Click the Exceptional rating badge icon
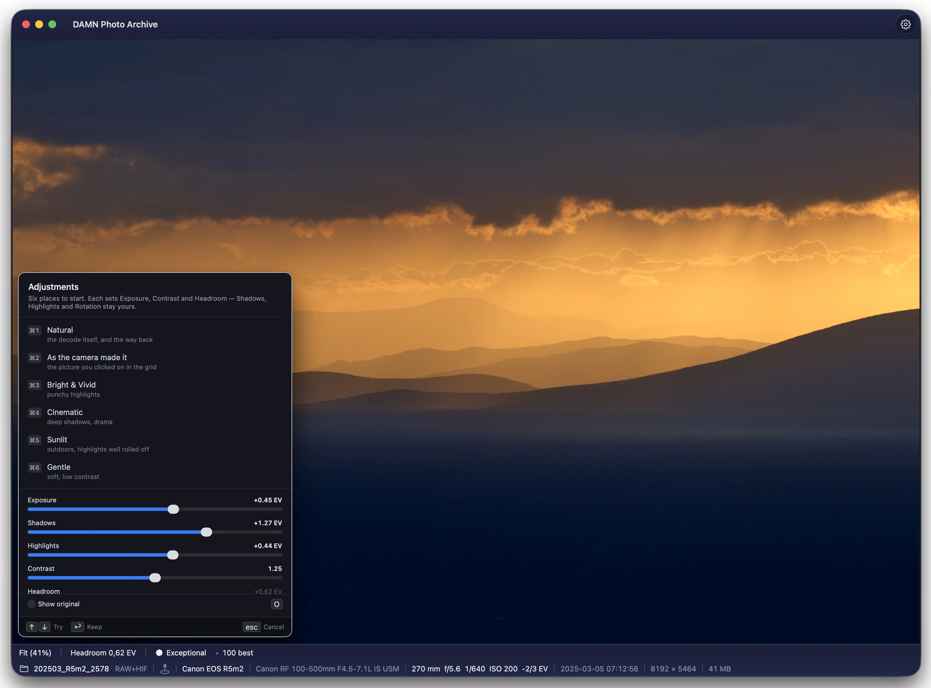Image resolution: width=931 pixels, height=688 pixels. pos(159,653)
